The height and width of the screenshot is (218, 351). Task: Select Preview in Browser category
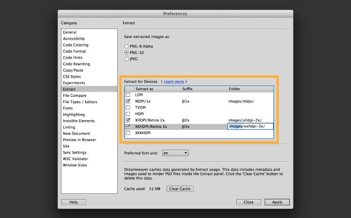[89, 140]
